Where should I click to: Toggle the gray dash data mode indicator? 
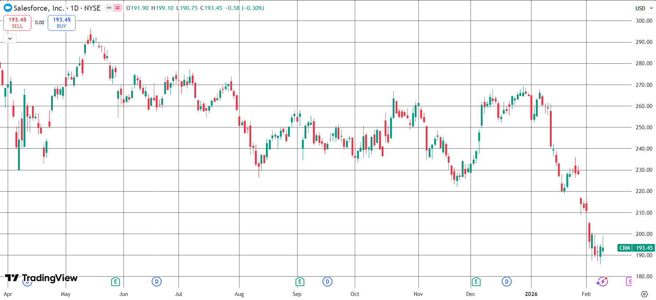[x=109, y=8]
